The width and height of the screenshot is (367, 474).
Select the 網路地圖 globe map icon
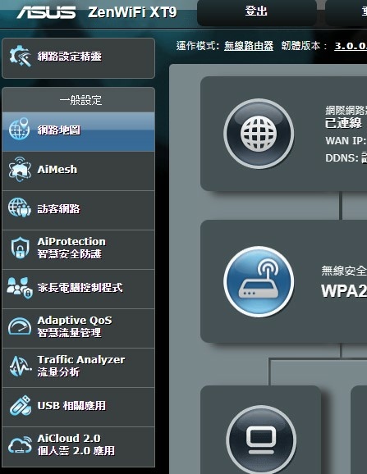point(20,129)
